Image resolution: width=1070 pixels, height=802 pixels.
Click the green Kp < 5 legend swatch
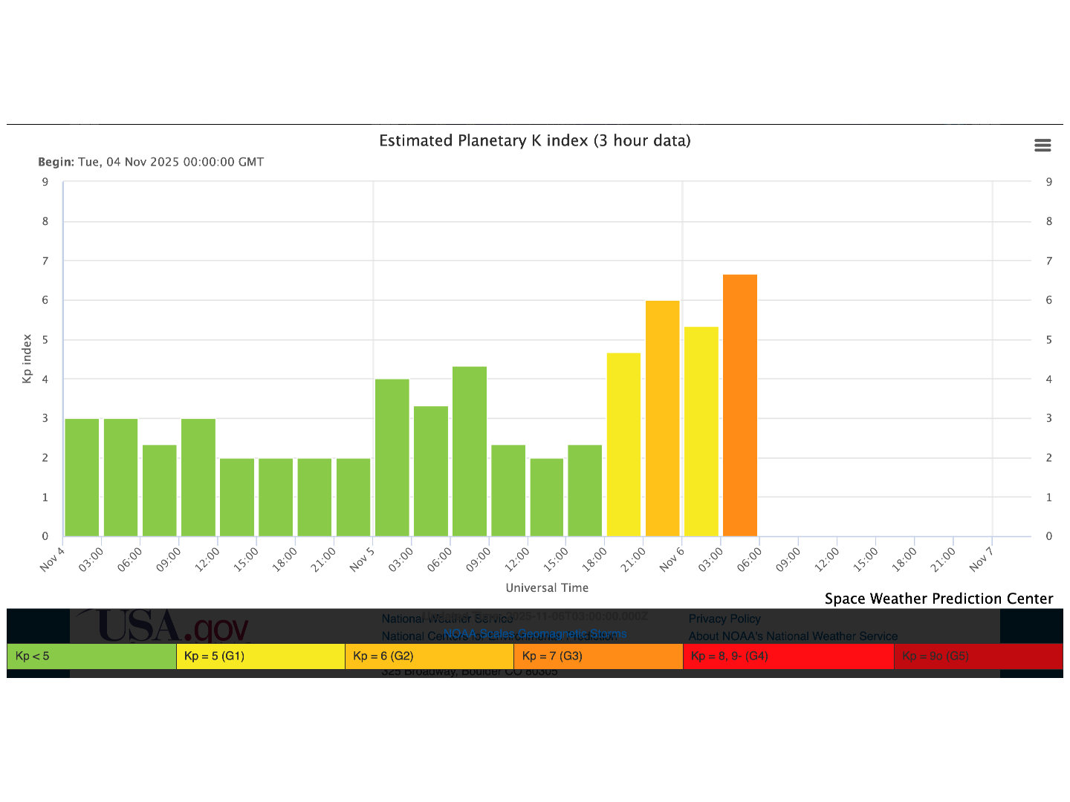coord(91,656)
